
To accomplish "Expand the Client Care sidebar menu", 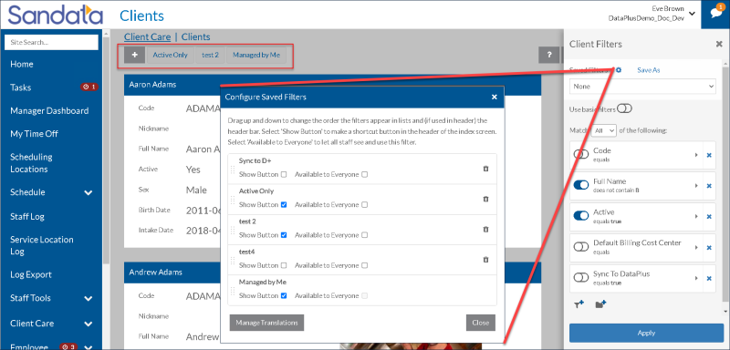I will pos(89,324).
